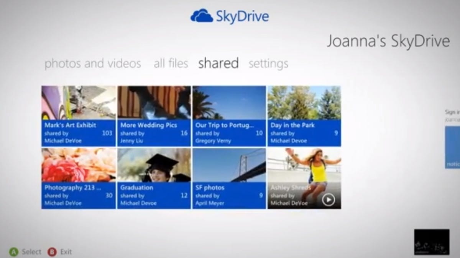Open Day in the Park album
460x258 pixels.
(304, 116)
